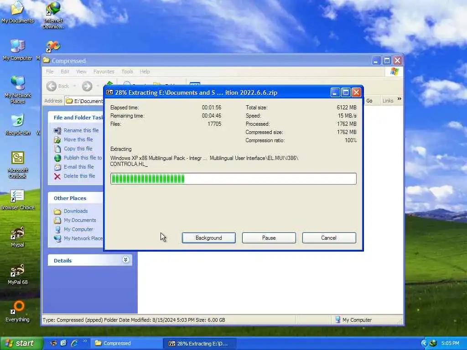The image size is (467, 350).
Task: Switch to Compressed taskbar button
Action: coord(127,344)
